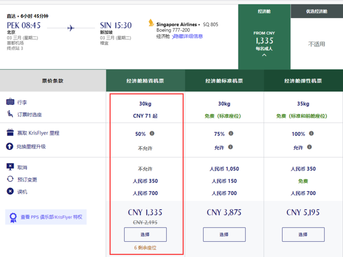Click info icon next to 允许 in 弹性机票 column
343x257 pixels.
point(310,147)
